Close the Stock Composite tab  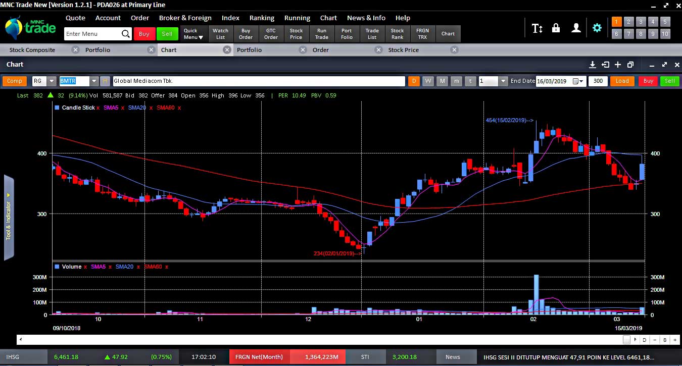coord(75,50)
